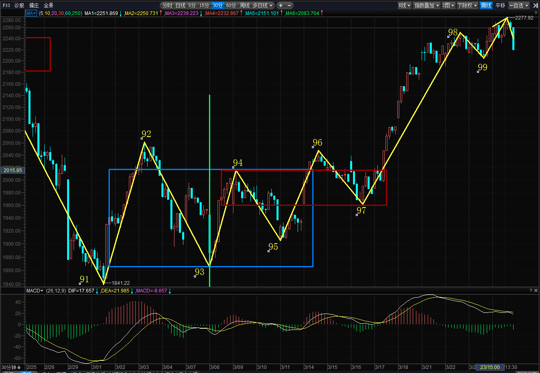Click the MA1=2251.869 value
Screen dimensions: 540x373
101,13
